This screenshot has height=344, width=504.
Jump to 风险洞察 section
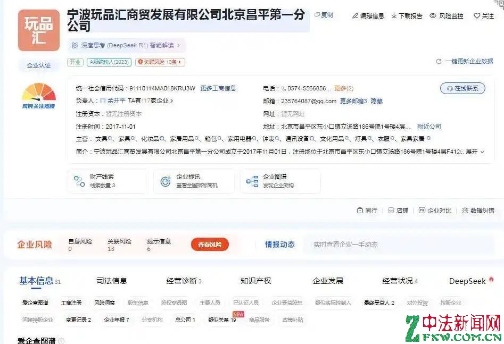click(105, 303)
